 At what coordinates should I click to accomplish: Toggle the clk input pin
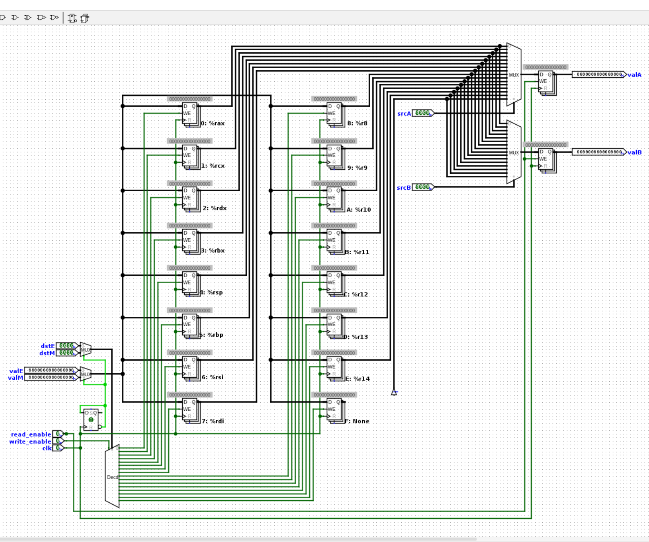(58, 448)
